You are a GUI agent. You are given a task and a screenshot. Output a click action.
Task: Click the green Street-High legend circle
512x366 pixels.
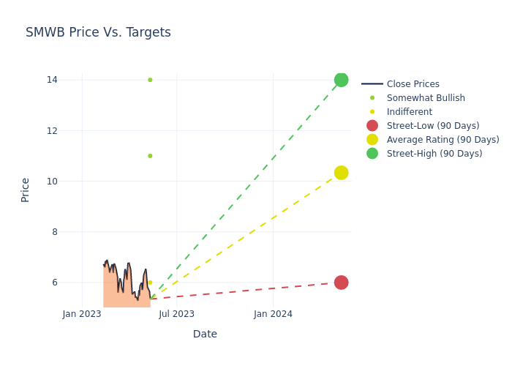point(372,154)
